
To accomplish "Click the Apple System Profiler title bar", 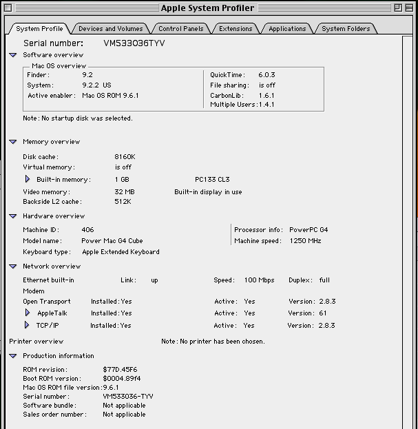I will coord(207,8).
